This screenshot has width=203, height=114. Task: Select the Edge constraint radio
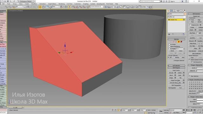click(197, 20)
